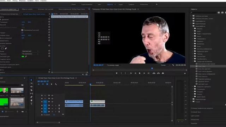The image size is (226, 127).
Task: Click Add Marker in Program monitor
Action: point(117,73)
